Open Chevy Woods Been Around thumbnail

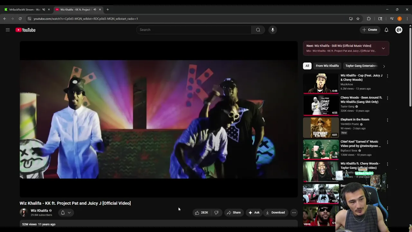click(321, 106)
